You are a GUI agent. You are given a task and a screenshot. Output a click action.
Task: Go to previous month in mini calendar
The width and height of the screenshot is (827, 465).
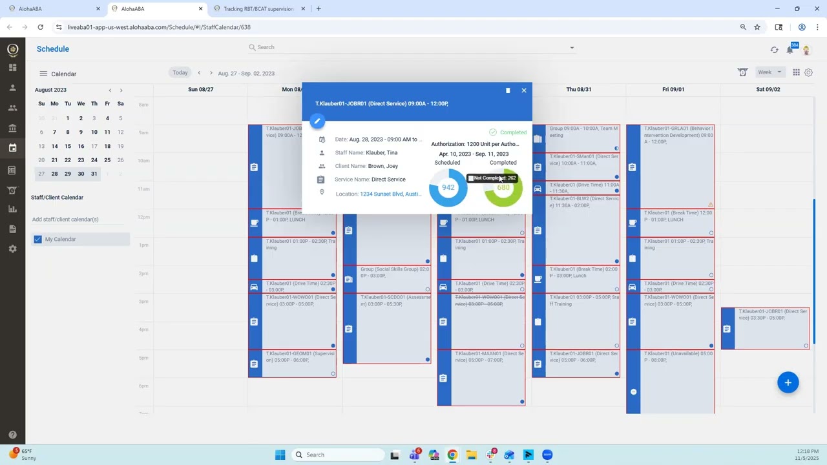[x=110, y=90]
